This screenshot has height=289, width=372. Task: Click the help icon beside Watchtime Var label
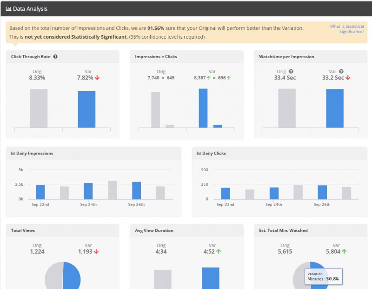click(x=341, y=72)
